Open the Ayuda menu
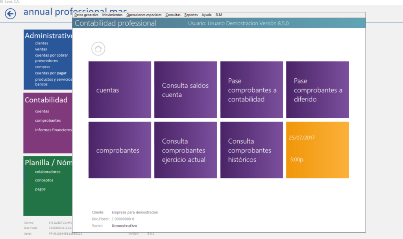Viewport: 403px width, 239px height. (x=206, y=15)
